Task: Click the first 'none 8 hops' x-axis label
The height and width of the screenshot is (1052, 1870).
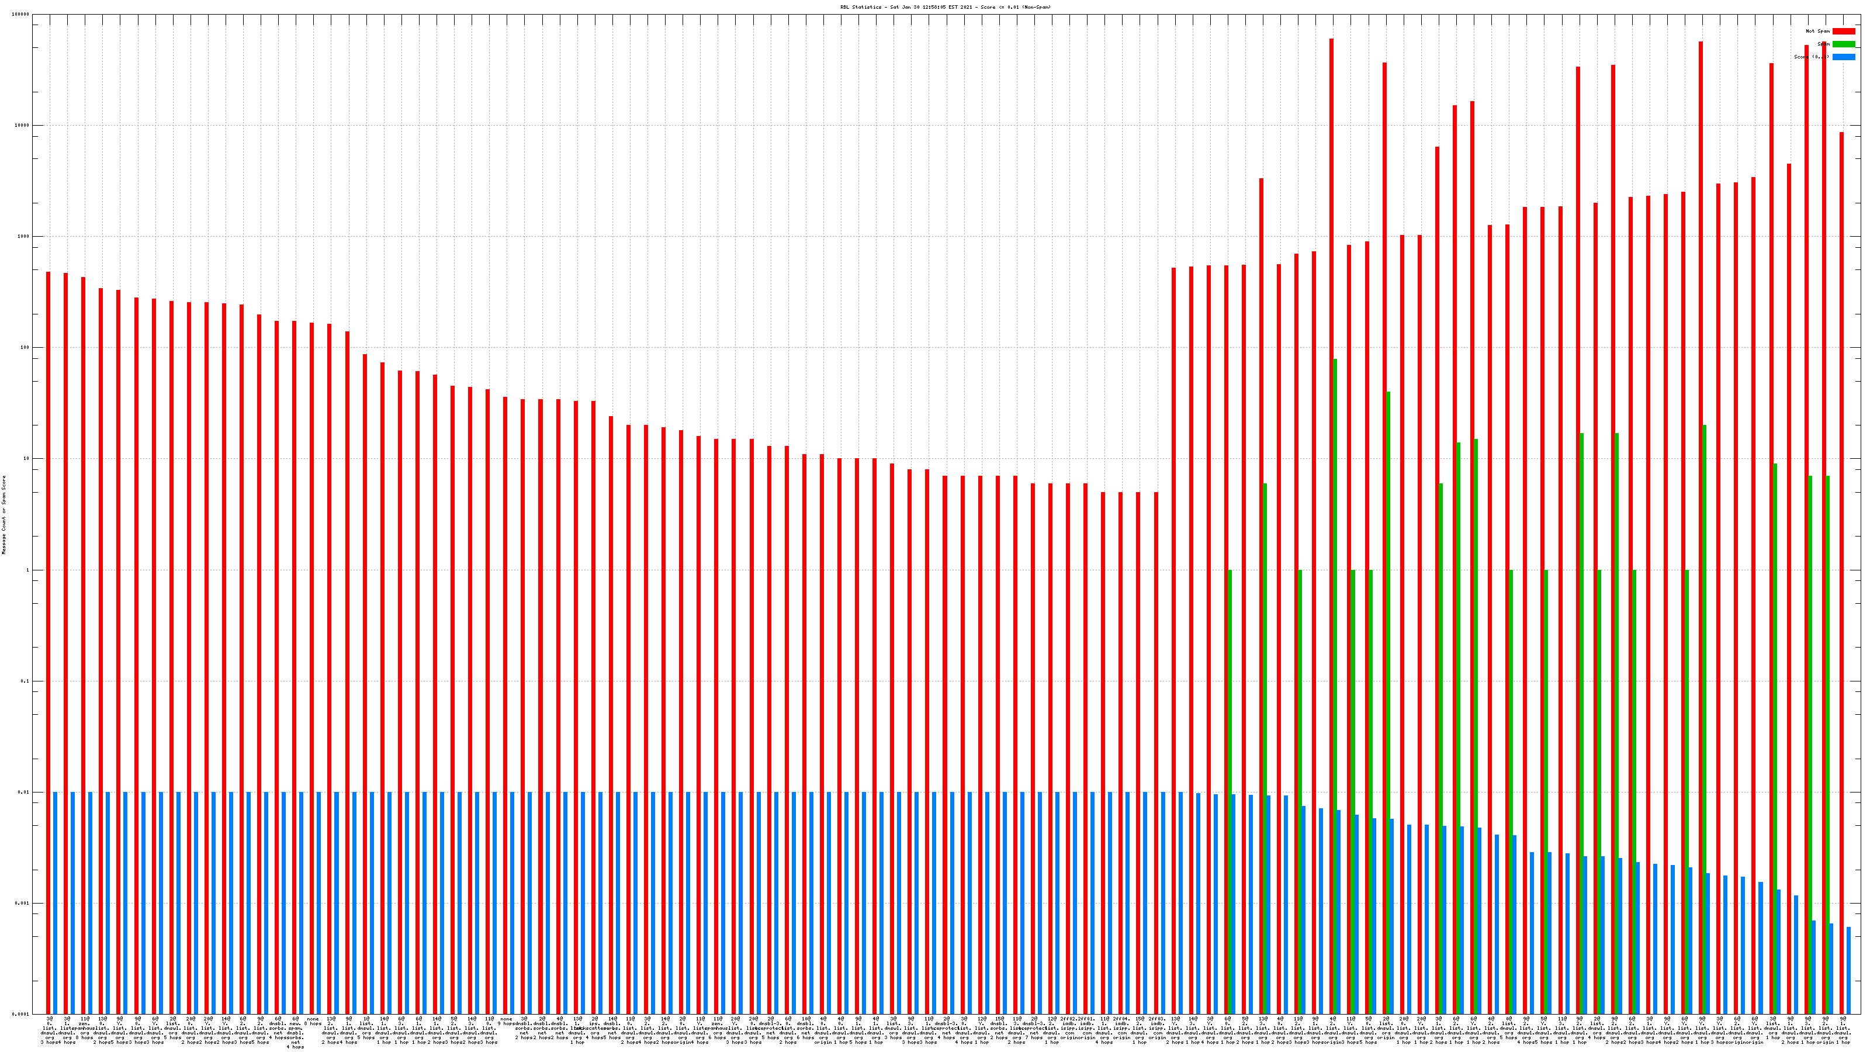Action: coord(313,1022)
